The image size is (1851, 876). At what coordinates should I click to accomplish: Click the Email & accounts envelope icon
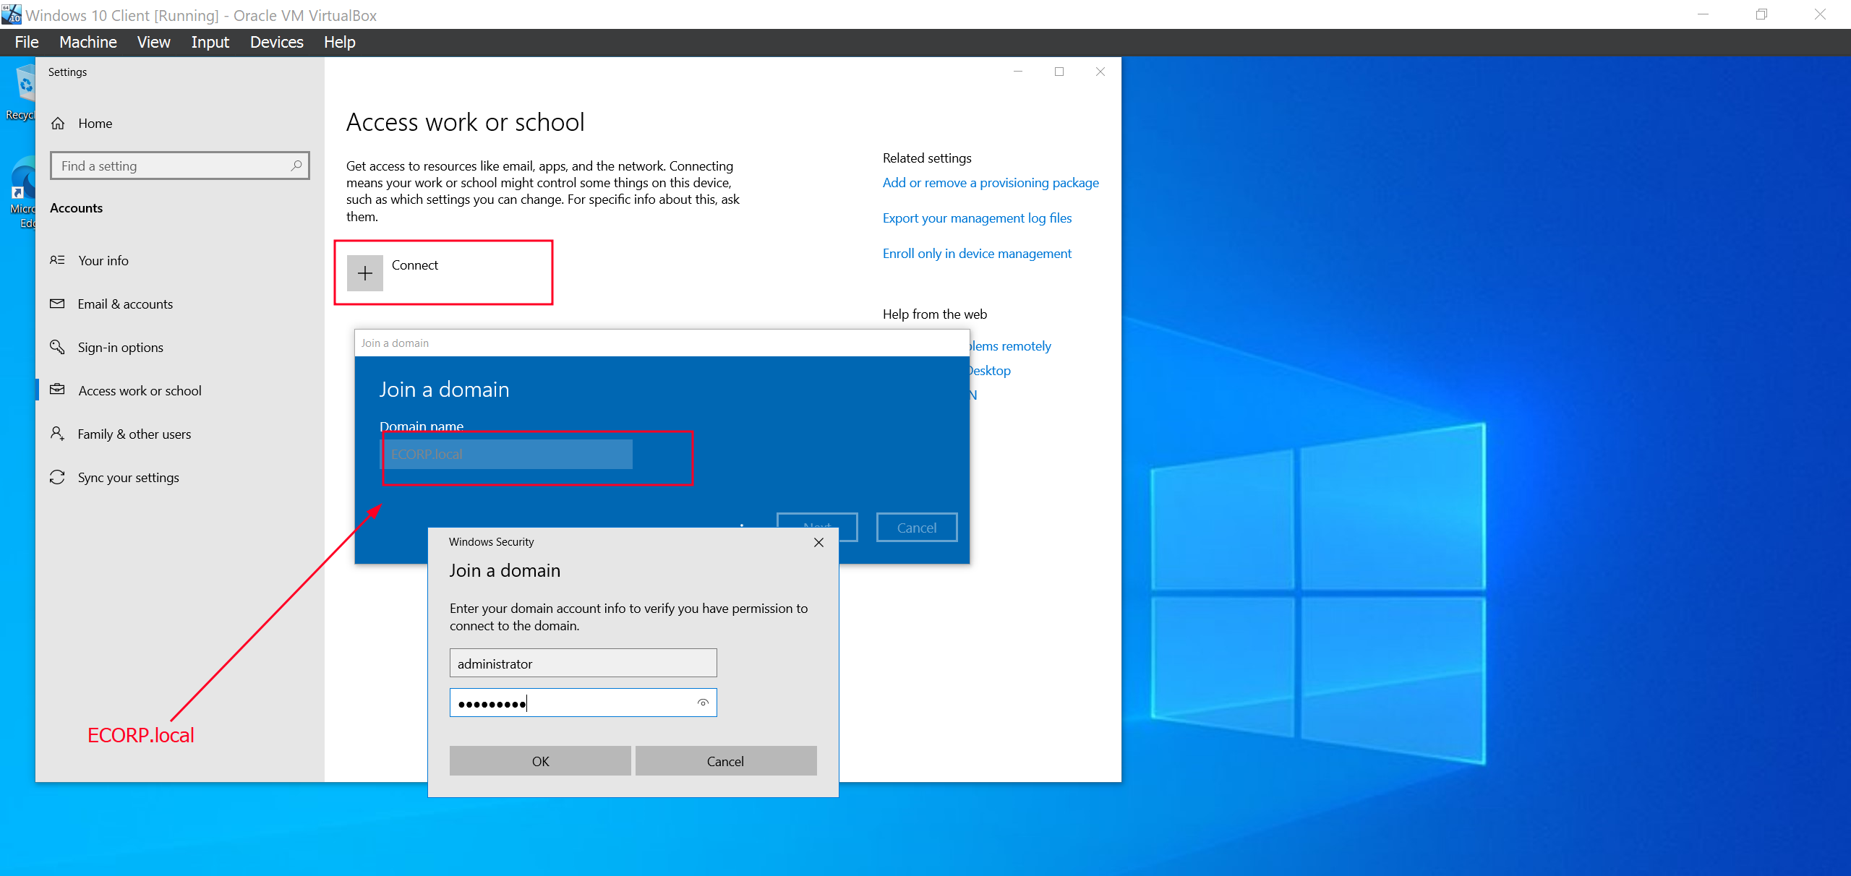tap(57, 304)
